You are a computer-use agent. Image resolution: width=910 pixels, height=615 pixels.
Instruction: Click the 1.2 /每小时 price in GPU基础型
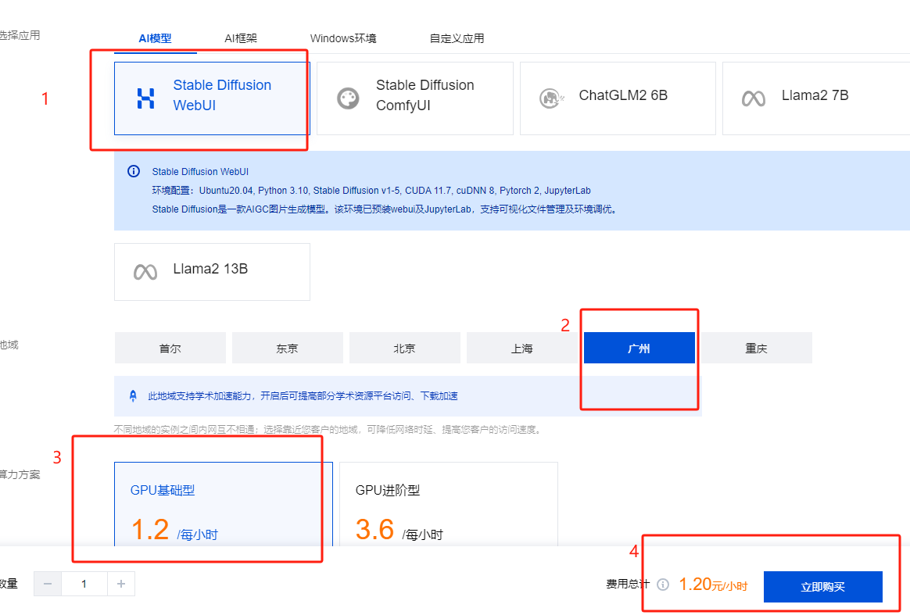174,531
